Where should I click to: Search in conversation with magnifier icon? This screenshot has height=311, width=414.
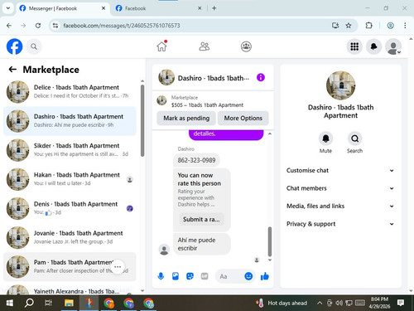[x=354, y=138]
